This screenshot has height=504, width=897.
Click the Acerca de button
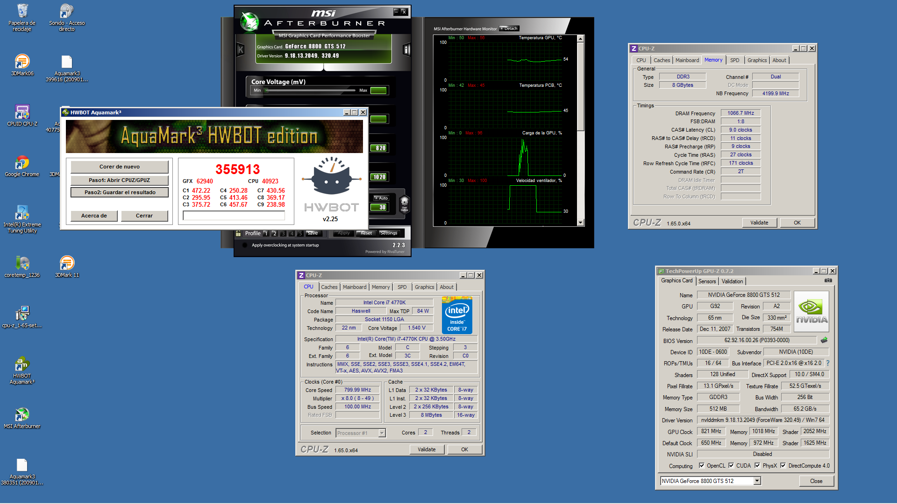[94, 216]
